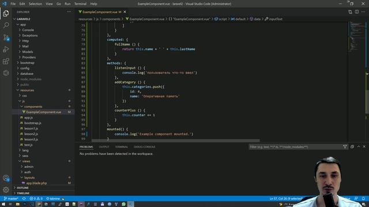Switch to the TERMINAL panel tab

(122, 147)
